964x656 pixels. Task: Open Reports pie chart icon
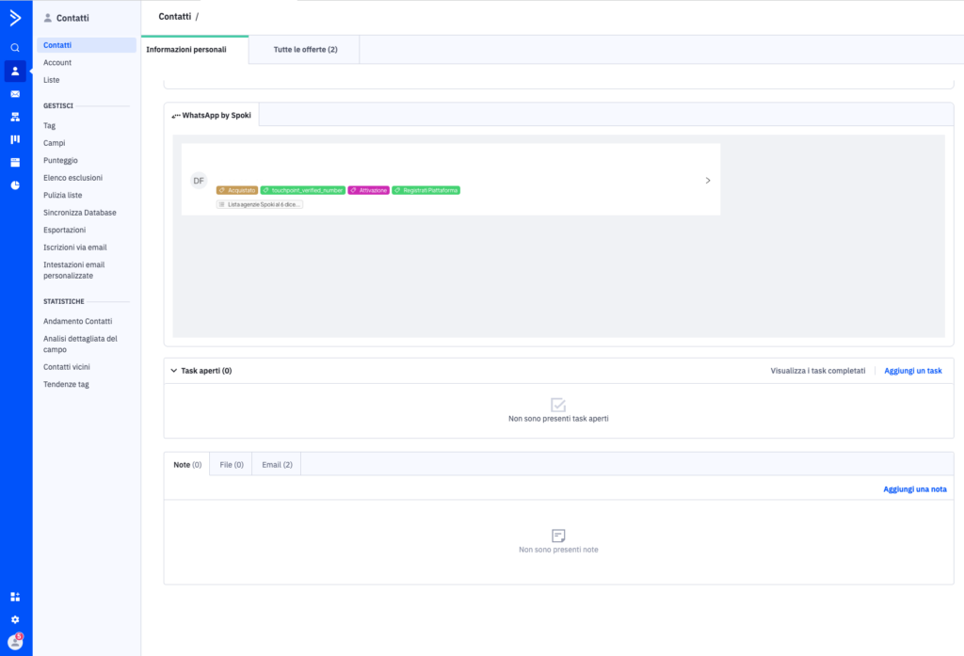(15, 184)
